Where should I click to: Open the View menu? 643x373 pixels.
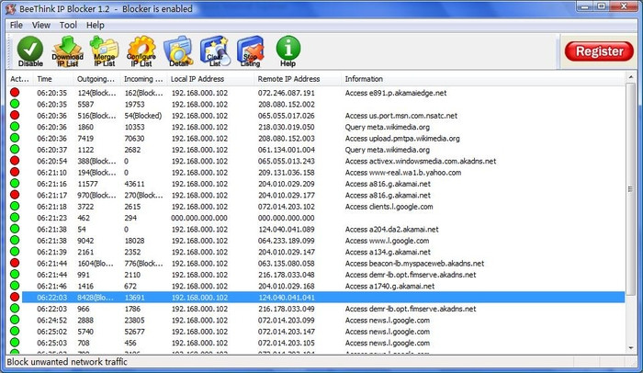tap(41, 25)
